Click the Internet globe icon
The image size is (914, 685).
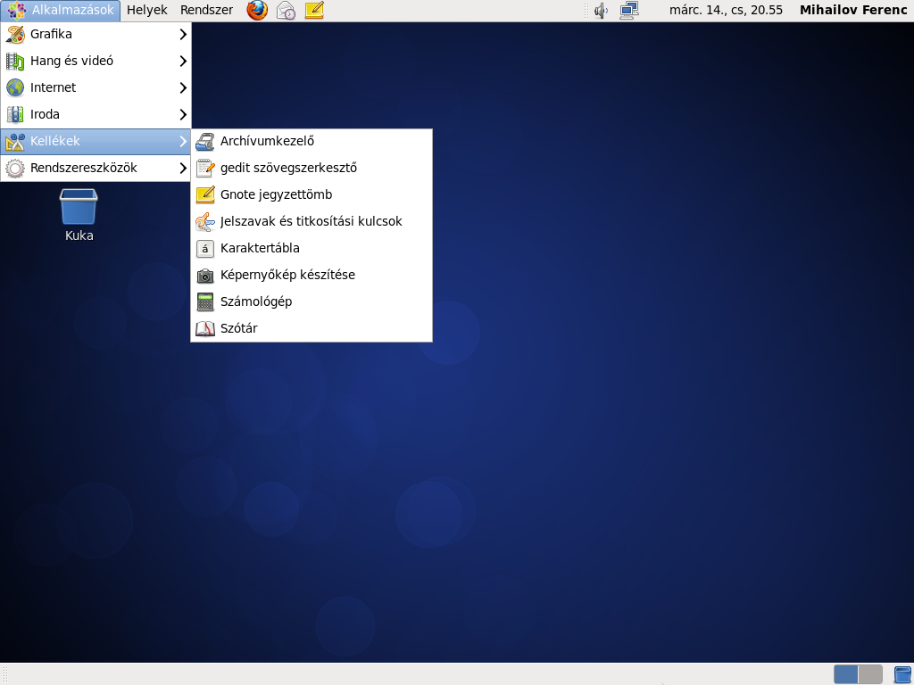[x=15, y=88]
